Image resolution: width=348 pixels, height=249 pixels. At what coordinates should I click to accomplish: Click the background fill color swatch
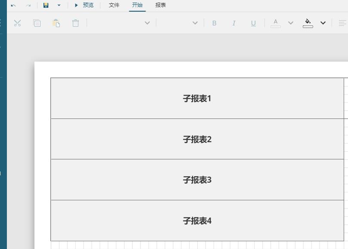coord(308,23)
